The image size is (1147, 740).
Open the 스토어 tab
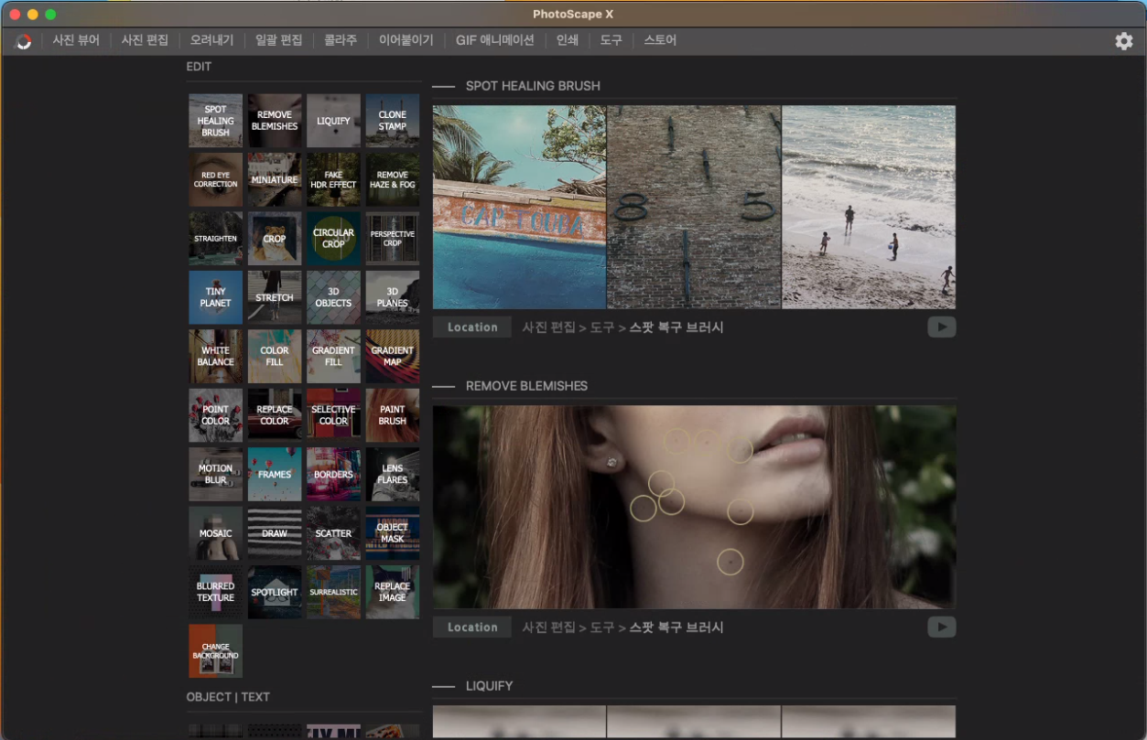tap(660, 40)
